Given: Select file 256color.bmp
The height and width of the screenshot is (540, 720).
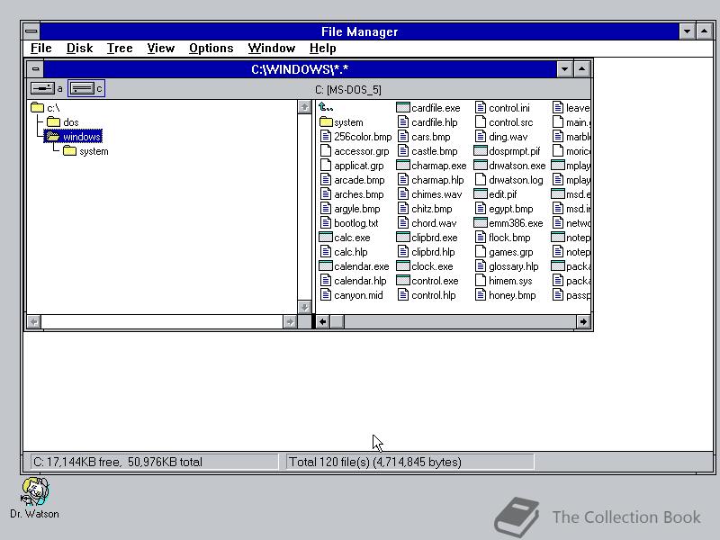Looking at the screenshot, I should click(x=355, y=137).
